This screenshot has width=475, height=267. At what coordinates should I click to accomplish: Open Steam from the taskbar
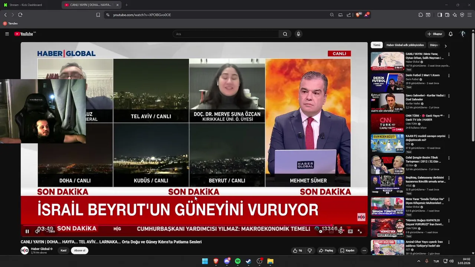point(248,261)
